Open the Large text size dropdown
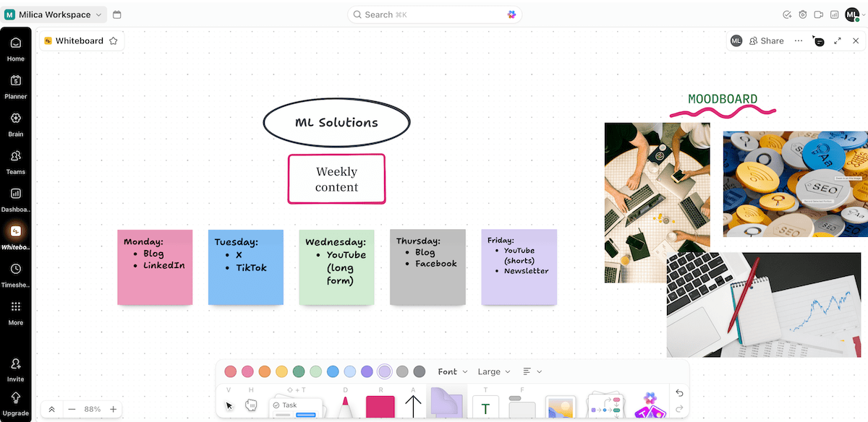The width and height of the screenshot is (868, 422). [x=493, y=371]
